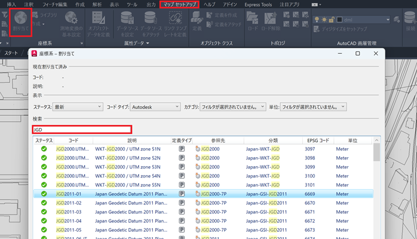417x239 pixels.
Task: Sort by the 分類 column header
Action: click(273, 140)
